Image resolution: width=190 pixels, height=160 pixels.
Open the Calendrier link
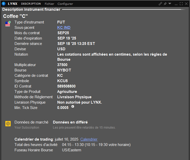[89, 139]
